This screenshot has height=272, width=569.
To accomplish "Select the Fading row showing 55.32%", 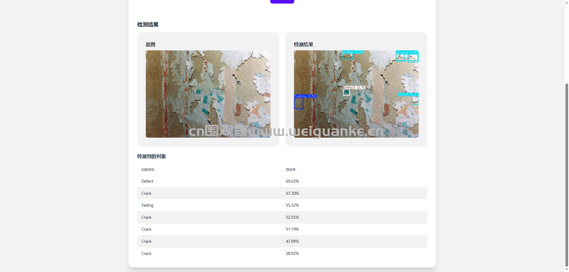I will (282, 205).
